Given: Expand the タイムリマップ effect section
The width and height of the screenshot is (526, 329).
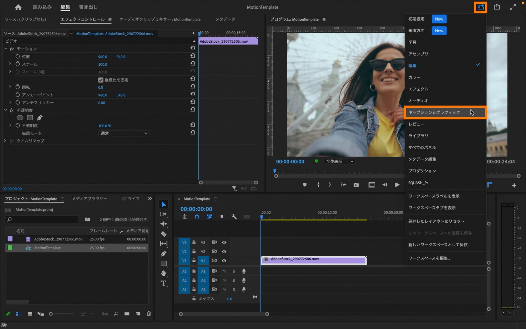Looking at the screenshot, I should 5,141.
